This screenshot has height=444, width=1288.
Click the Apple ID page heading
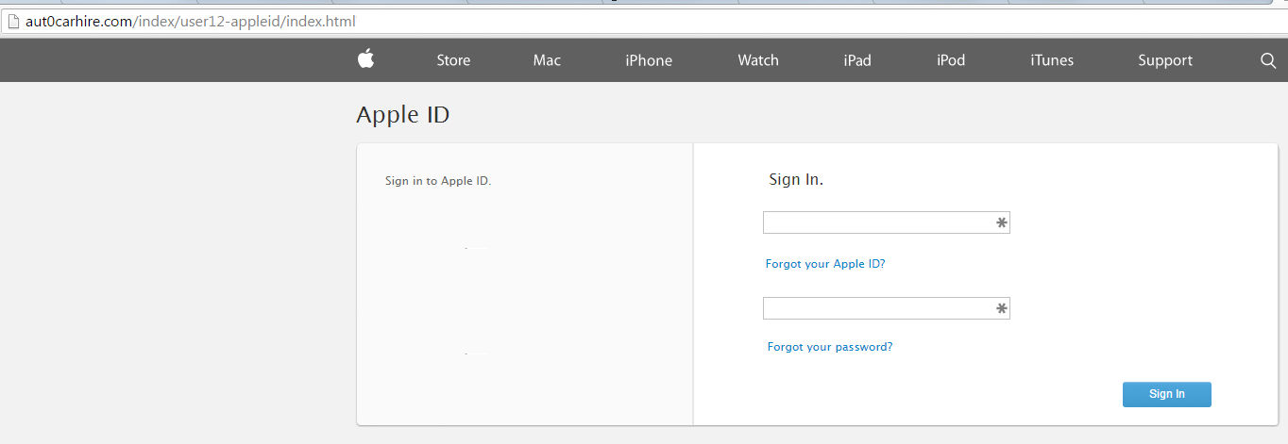pyautogui.click(x=403, y=115)
